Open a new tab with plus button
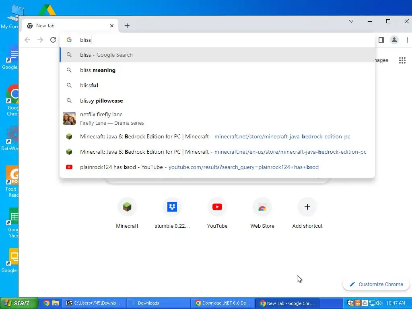Image resolution: width=412 pixels, height=309 pixels. tap(127, 26)
